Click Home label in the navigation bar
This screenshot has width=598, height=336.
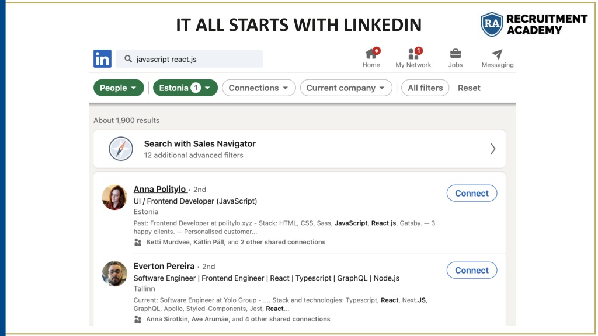point(371,65)
